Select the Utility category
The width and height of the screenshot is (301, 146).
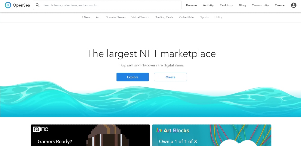point(218,17)
